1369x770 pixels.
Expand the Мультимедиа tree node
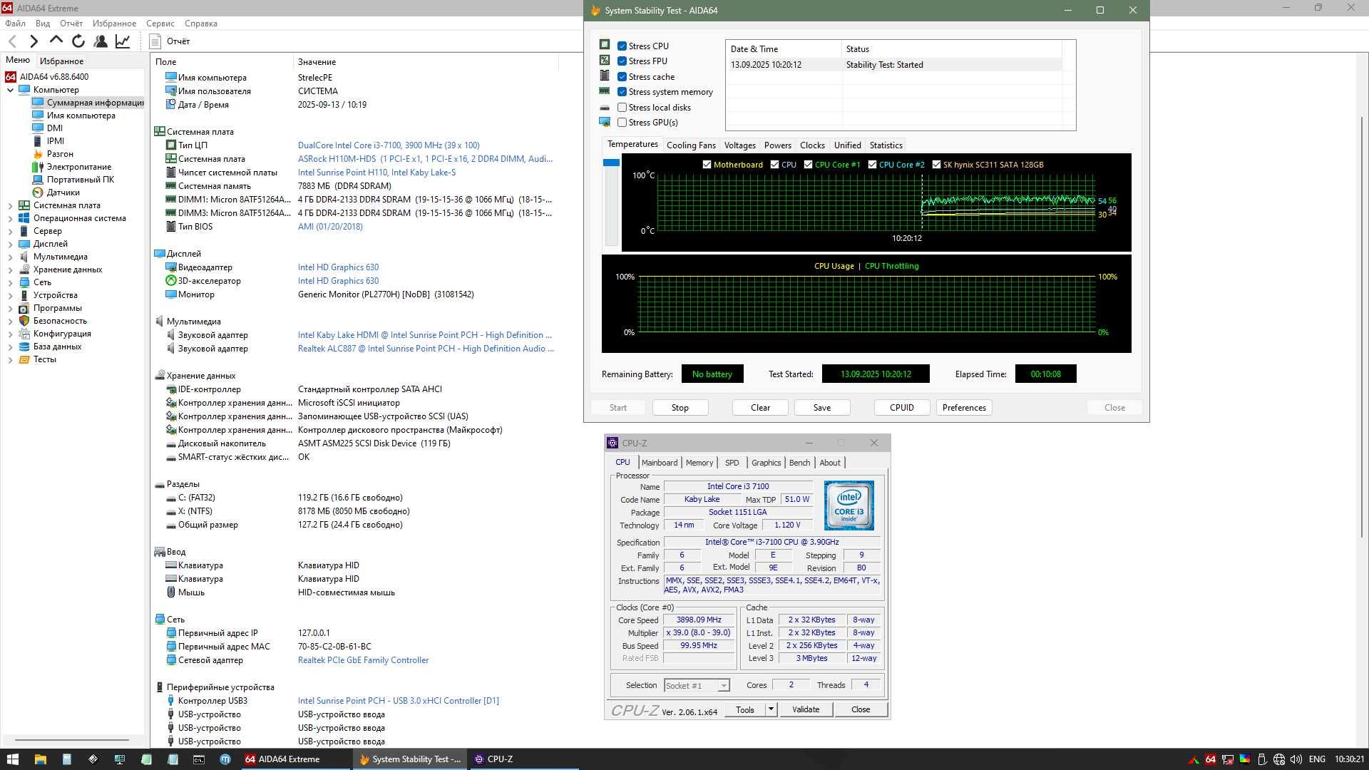coord(10,257)
